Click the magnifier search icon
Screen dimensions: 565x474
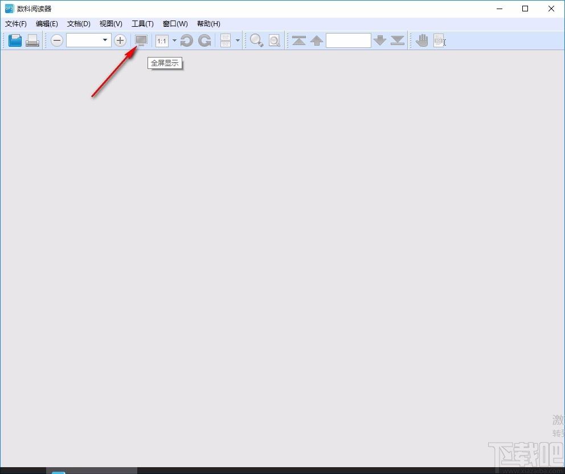pos(256,40)
